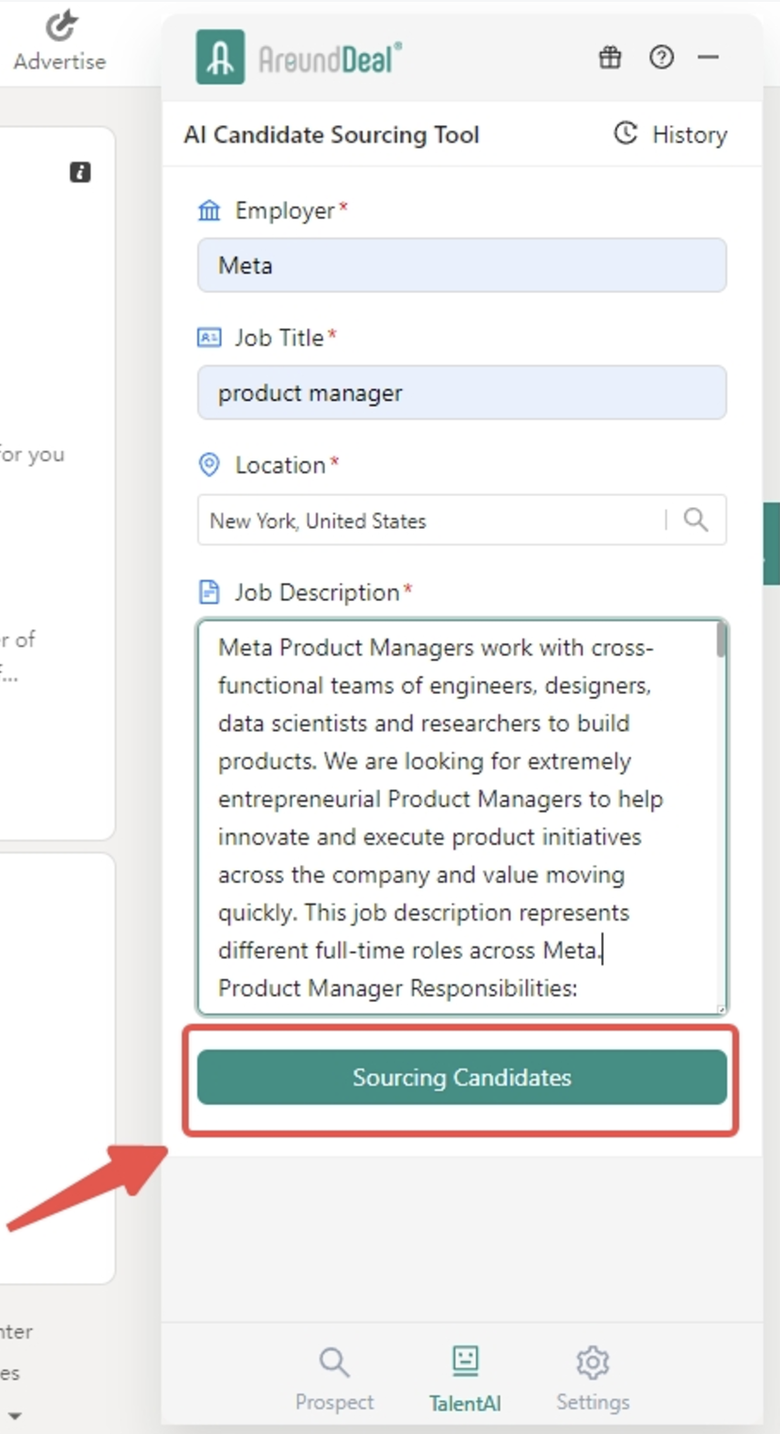Viewport: 780px width, 1434px height.
Task: Click the Job Description scrollbar thumb
Action: point(722,640)
